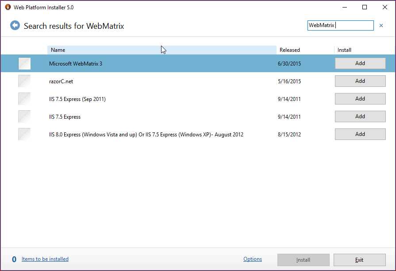The image size is (396, 271).
Task: Click the 6/30/2015 release date
Action: [289, 64]
